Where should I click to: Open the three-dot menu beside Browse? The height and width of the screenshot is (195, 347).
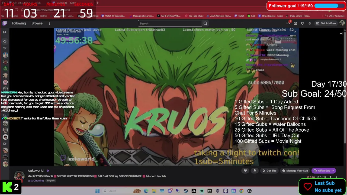click(50, 23)
